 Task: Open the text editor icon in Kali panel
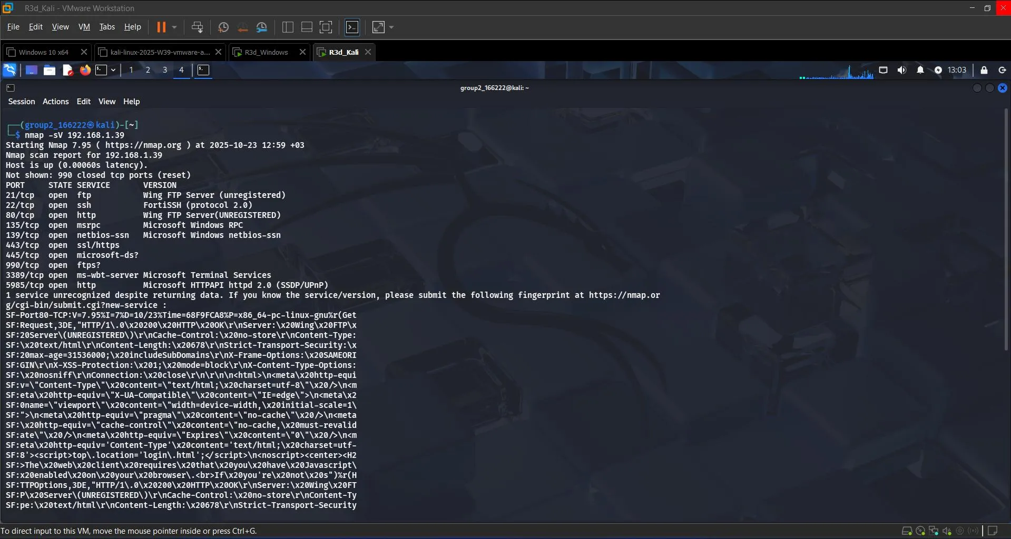[67, 70]
